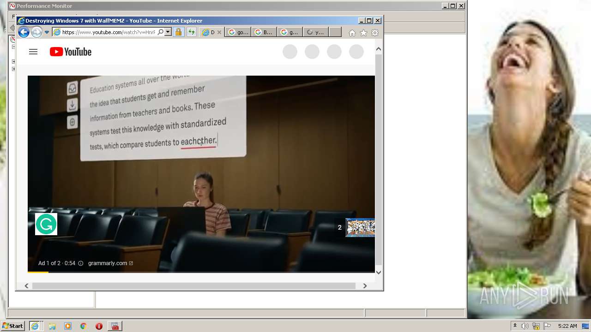Open the ad info icon
Image resolution: width=591 pixels, height=332 pixels.
tap(81, 263)
